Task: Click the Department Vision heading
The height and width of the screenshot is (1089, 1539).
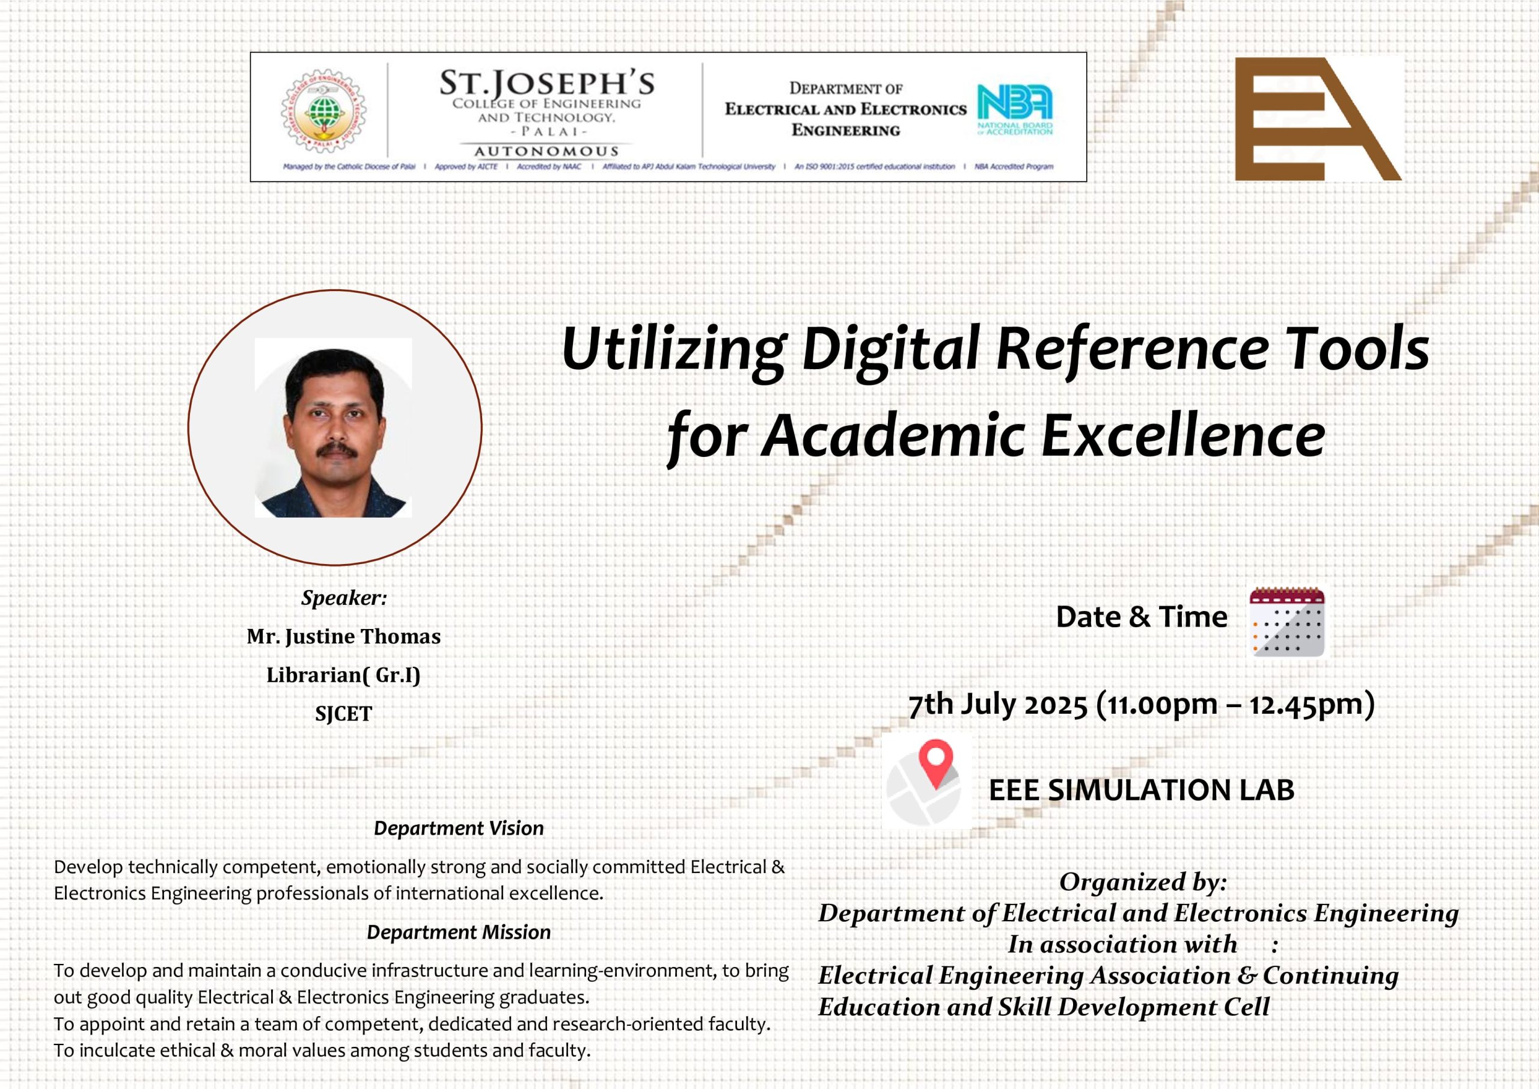Action: tap(459, 828)
